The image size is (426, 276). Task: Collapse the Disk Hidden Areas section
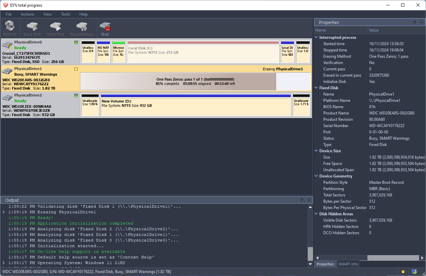(316, 214)
